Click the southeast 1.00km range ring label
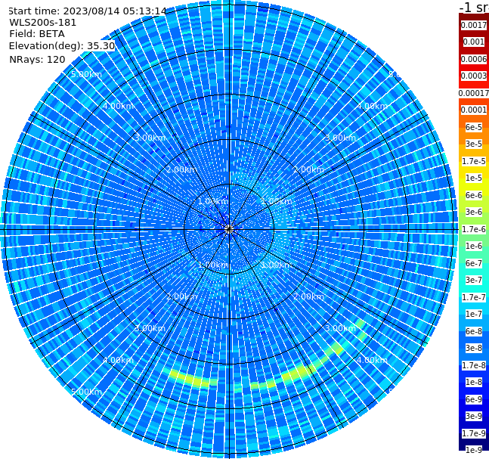The image size is (489, 459). [277, 265]
